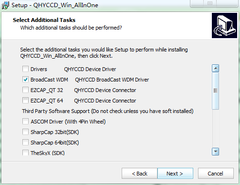Screen dimensions: 240x185
Task: Click the computer installer graphic in header
Action: [224, 25]
